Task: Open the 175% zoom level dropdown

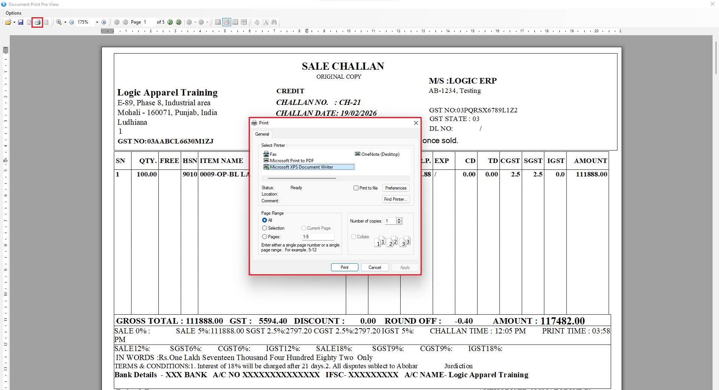Action: [97, 22]
